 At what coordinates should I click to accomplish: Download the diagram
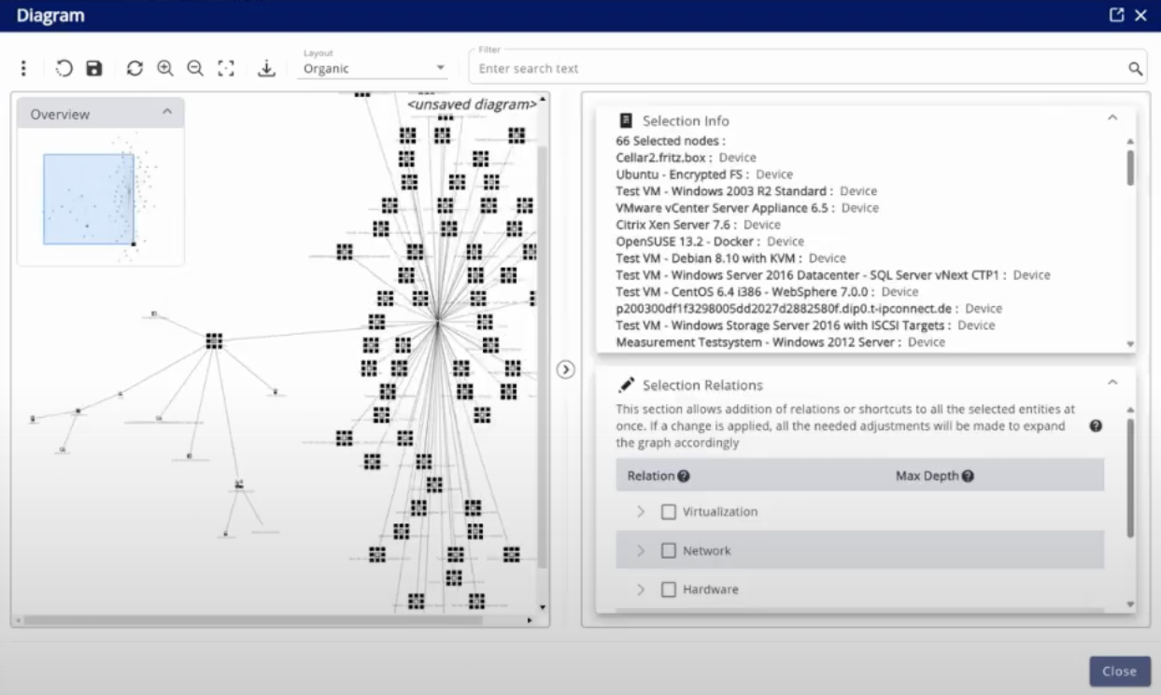coord(265,68)
